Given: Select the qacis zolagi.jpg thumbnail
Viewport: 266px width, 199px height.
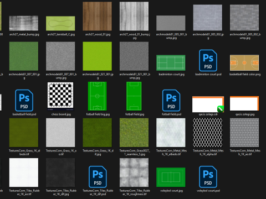Looking at the screenshot, I should pos(244,103).
